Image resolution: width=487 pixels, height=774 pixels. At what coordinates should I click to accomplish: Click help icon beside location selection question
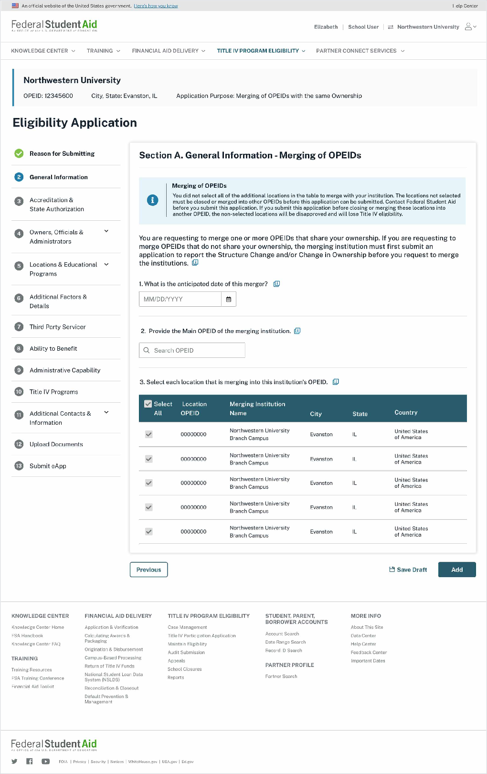pyautogui.click(x=336, y=382)
